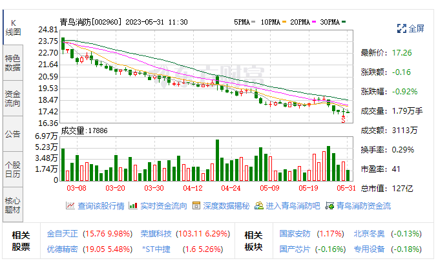Image resolution: width=438 pixels, height=272 pixels.
Task: Click the 05-31 date label on the axis
Action: (x=346, y=188)
